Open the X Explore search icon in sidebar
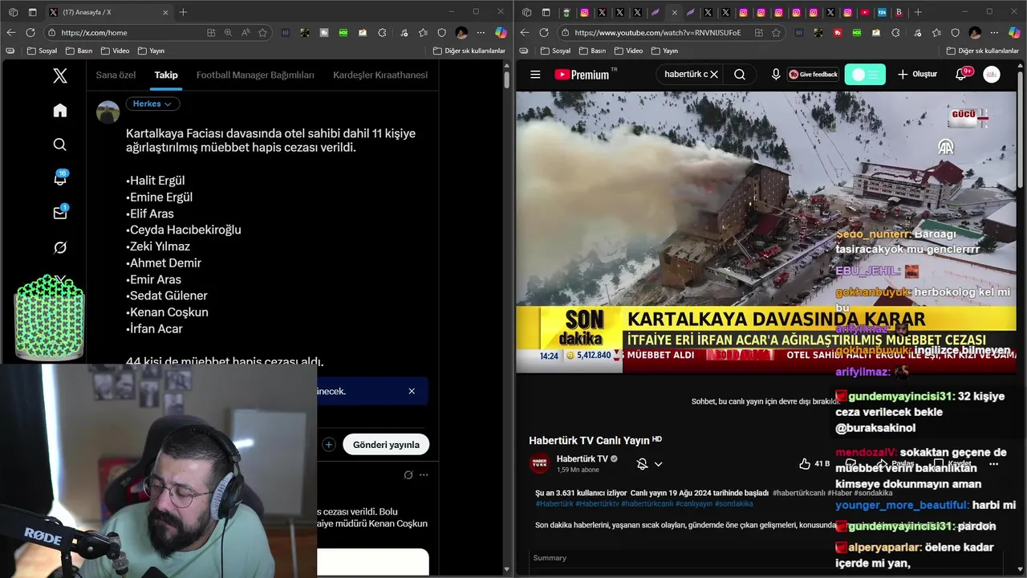Image resolution: width=1027 pixels, height=578 pixels. (60, 144)
